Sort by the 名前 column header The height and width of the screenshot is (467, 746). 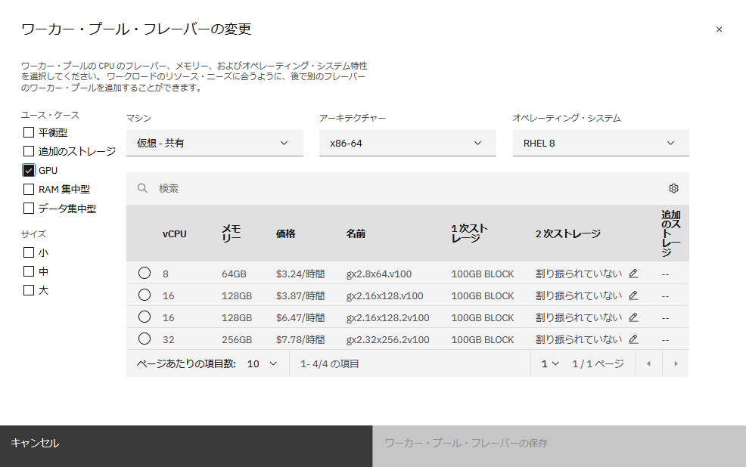(356, 233)
